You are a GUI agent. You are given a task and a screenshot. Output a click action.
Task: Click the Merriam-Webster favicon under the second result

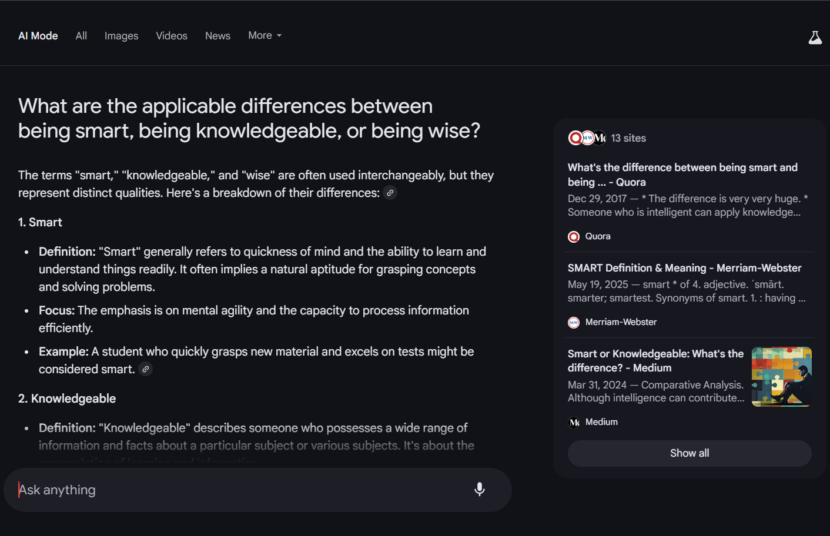[574, 322]
